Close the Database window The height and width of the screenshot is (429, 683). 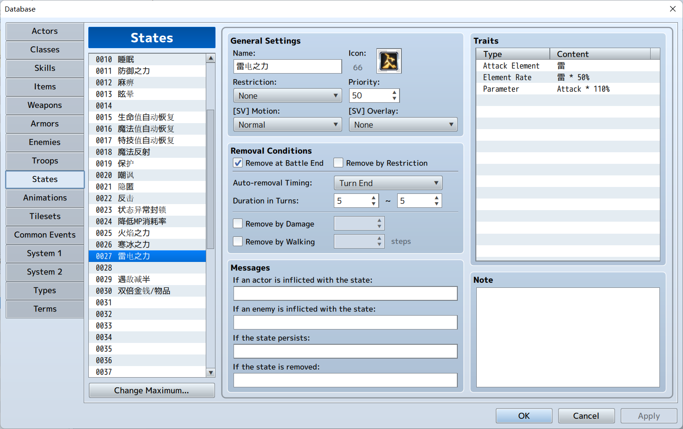[x=673, y=9]
